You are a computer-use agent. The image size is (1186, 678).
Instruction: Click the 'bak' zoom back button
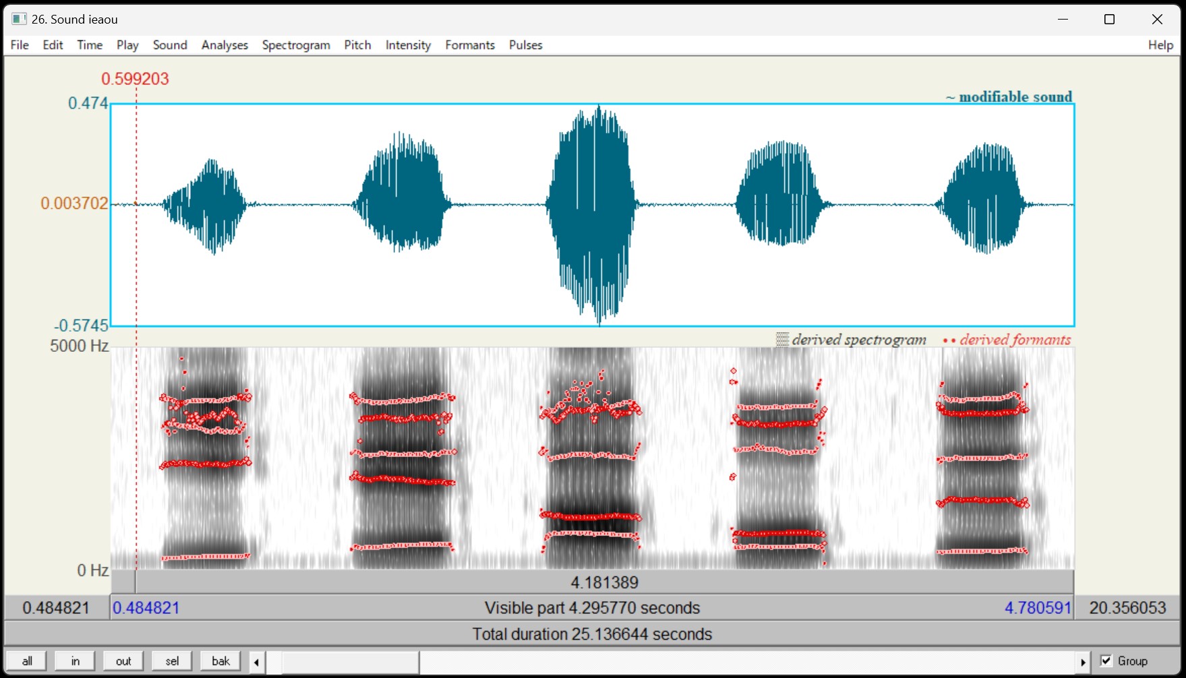(220, 661)
